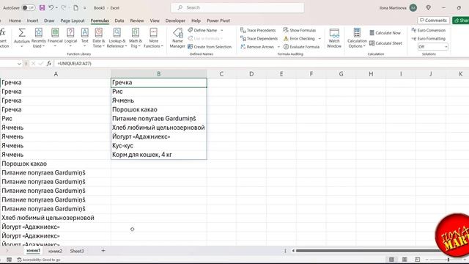This screenshot has width=469, height=264.
Task: Open the Home tab
Action: coord(15,21)
